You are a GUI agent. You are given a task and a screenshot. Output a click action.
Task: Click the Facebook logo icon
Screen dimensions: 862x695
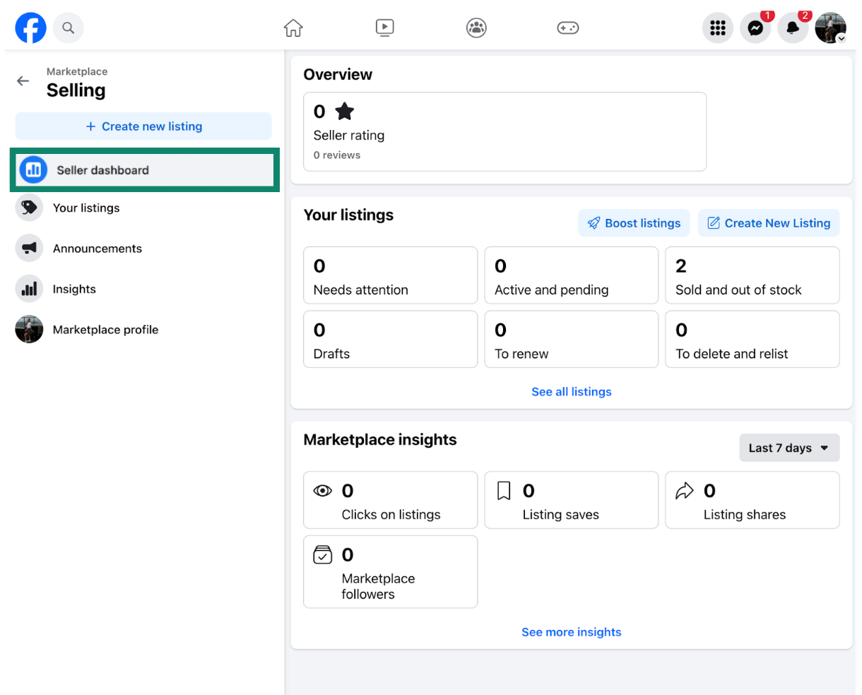(x=30, y=28)
